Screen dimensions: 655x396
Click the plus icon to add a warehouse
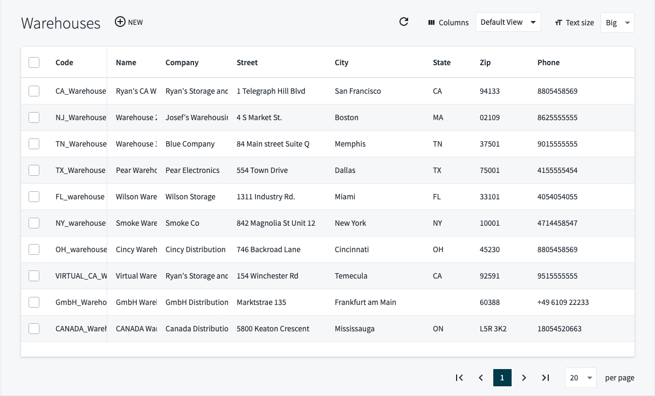point(120,22)
